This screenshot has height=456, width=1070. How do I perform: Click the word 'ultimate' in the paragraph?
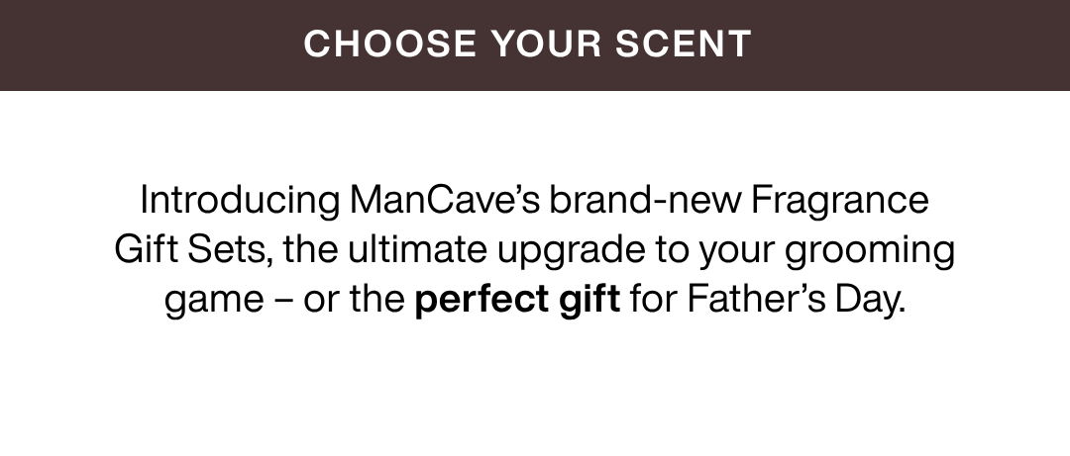(417, 249)
